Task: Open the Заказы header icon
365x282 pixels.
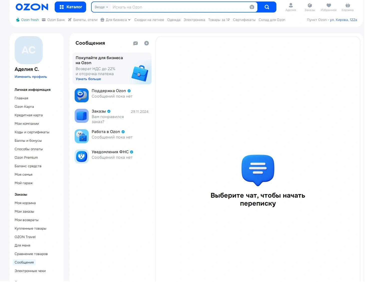Action: tap(310, 7)
